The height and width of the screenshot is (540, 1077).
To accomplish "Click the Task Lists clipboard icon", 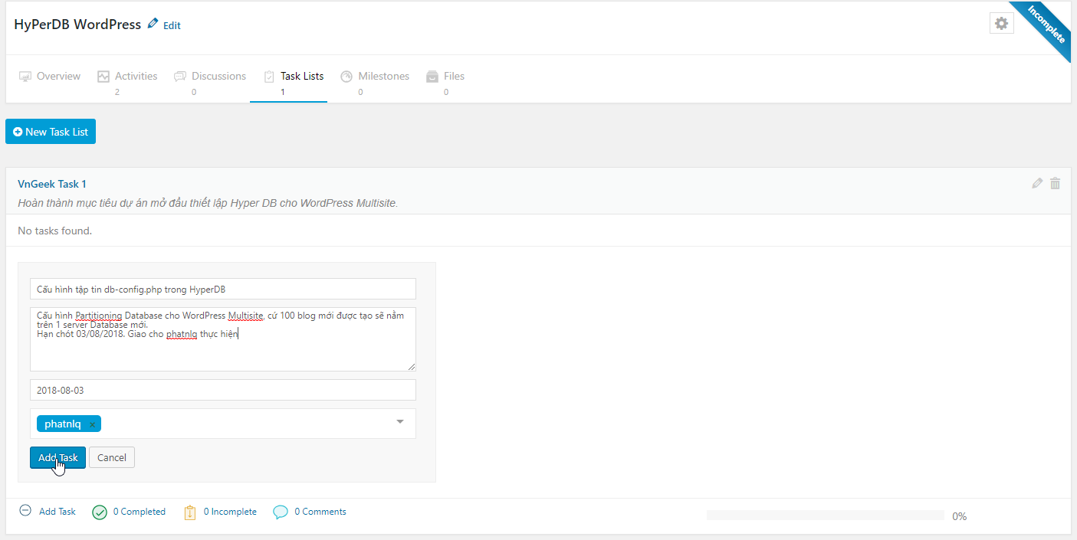I will [x=269, y=77].
